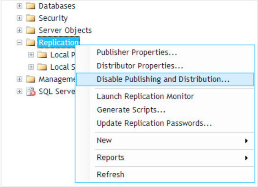The height and width of the screenshot is (187, 258).
Task: Expand the Databases tree node
Action: 19,6
